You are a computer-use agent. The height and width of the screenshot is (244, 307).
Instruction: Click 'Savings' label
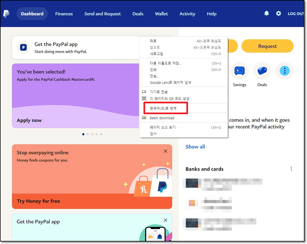pyautogui.click(x=240, y=85)
